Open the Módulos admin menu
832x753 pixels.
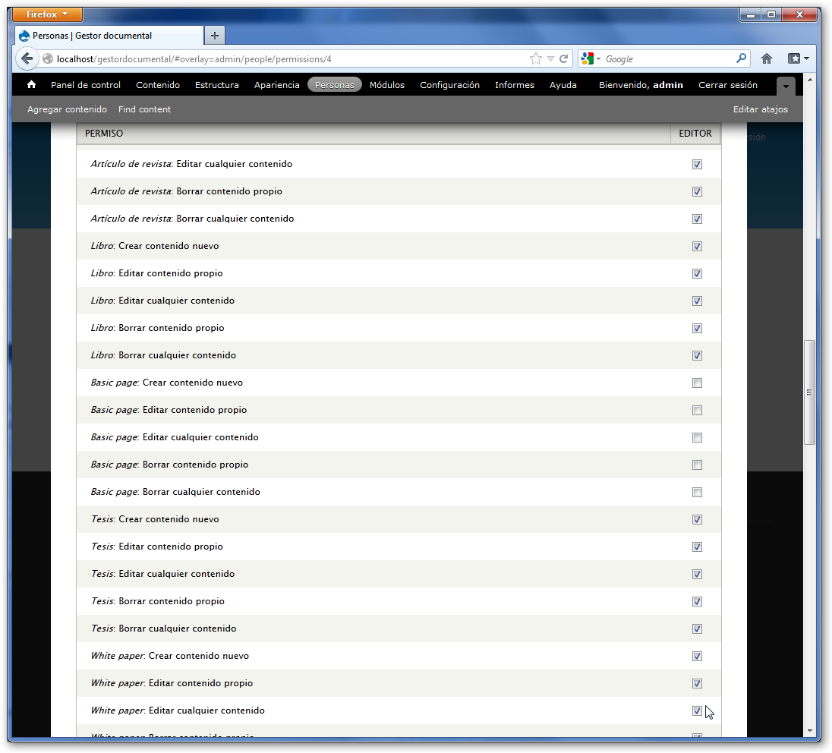[x=387, y=85]
